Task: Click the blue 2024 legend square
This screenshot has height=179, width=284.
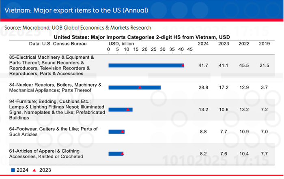Action: click(x=13, y=171)
